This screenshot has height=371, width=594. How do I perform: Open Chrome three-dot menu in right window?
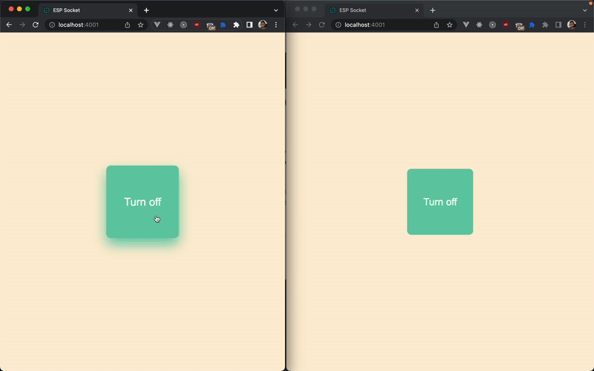[585, 25]
